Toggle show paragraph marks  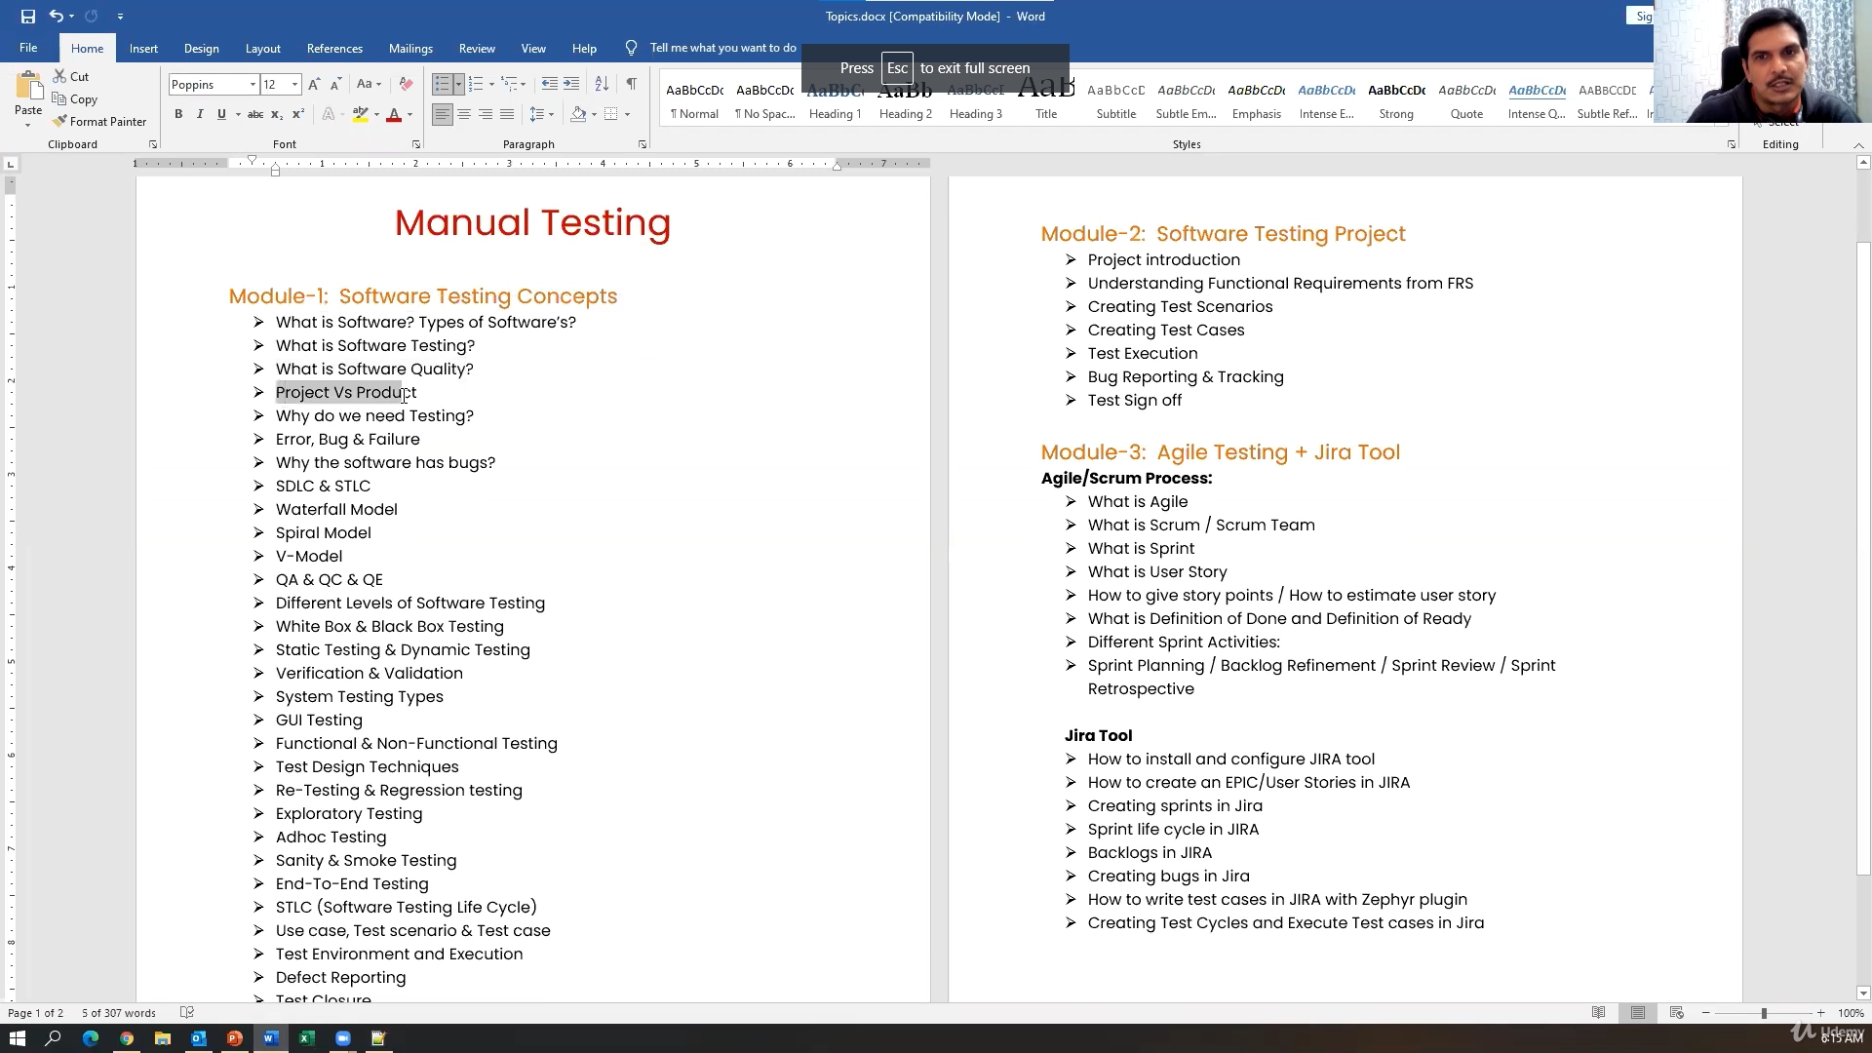point(632,85)
